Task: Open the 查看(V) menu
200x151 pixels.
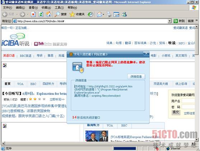Action: coord(33,8)
